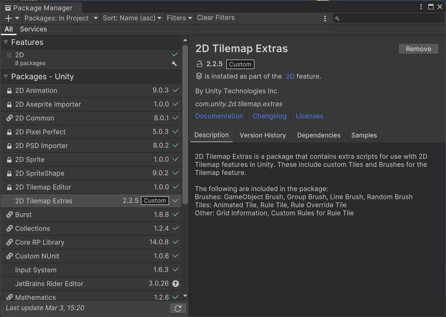Click the lock icon beside 2D Pixel Perfect
Screen dimensions: 446x317
click(x=9, y=132)
